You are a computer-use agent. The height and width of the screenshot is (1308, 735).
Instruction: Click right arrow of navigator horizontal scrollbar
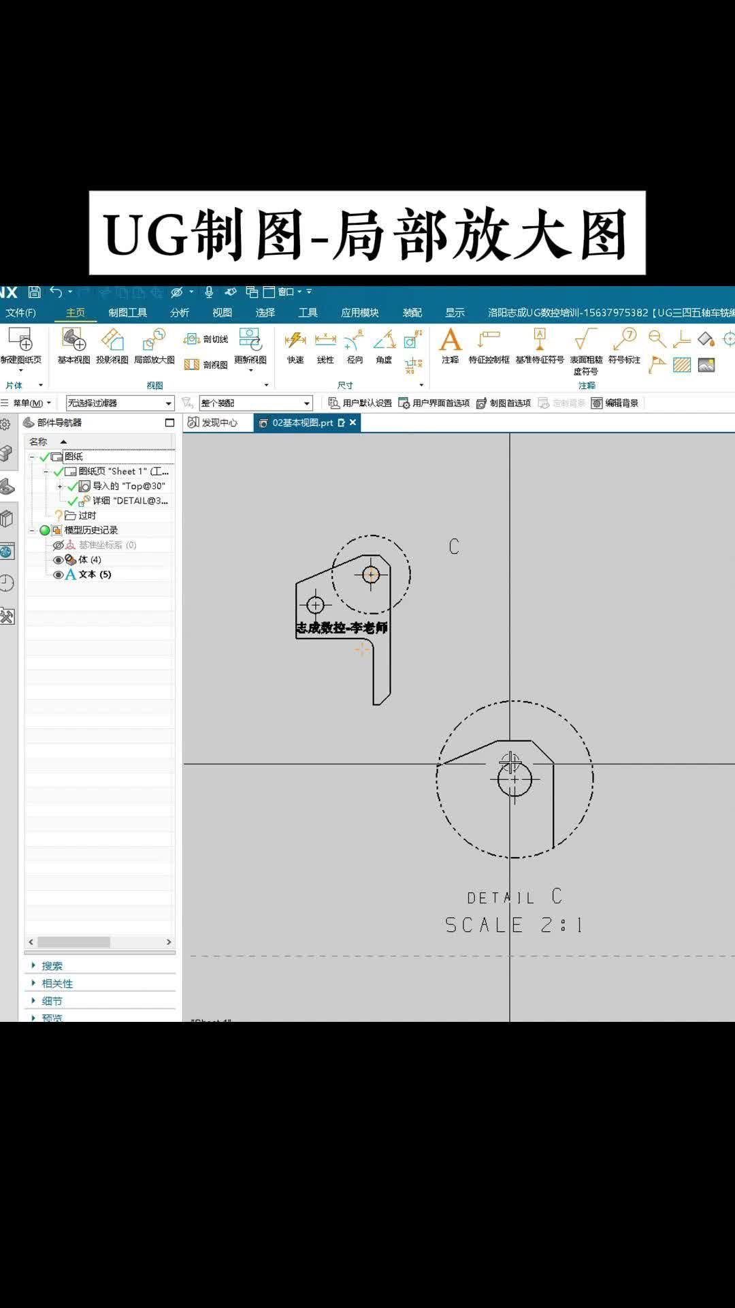pos(169,942)
